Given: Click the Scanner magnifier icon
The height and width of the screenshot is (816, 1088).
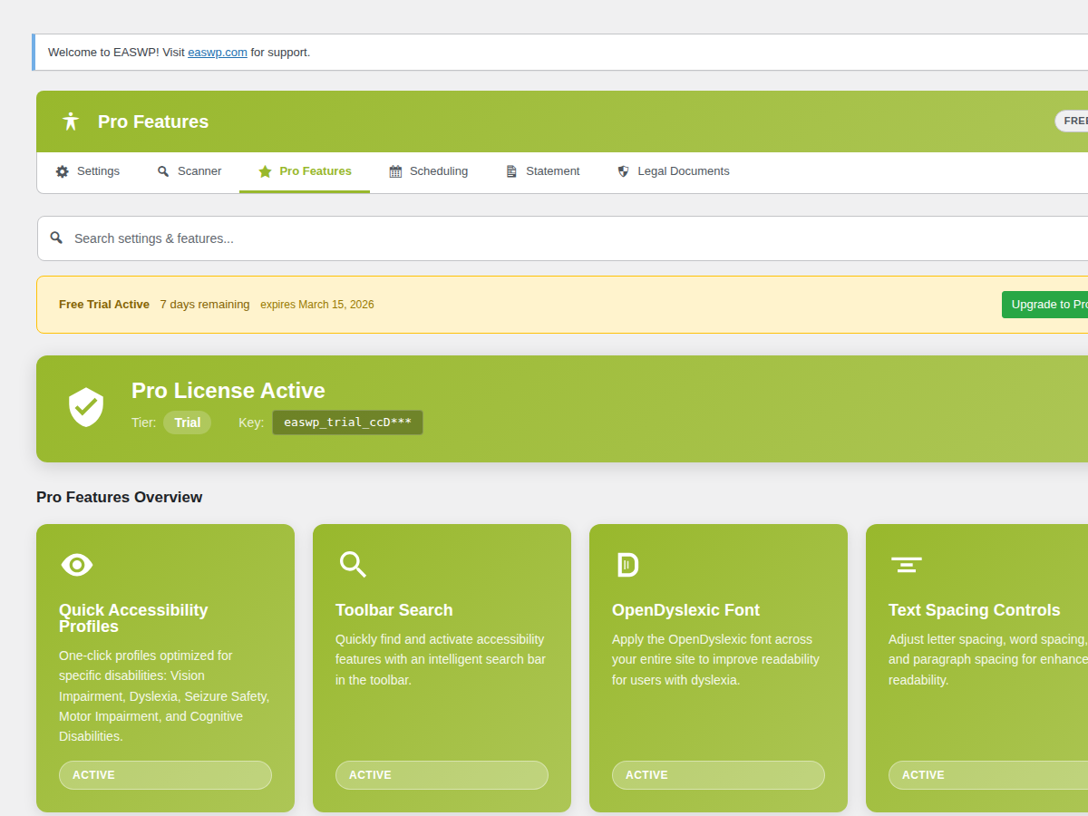Looking at the screenshot, I should tap(163, 171).
